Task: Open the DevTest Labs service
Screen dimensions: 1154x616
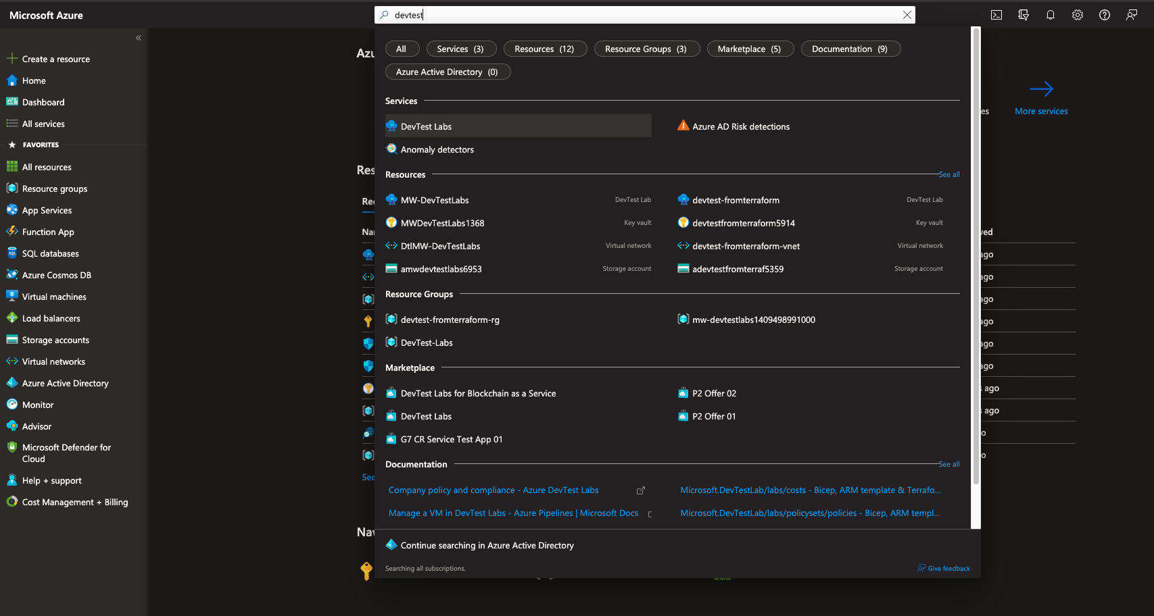Action: point(519,126)
